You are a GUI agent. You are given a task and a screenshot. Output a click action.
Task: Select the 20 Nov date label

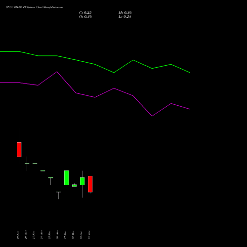pyautogui.click(x=26, y=235)
